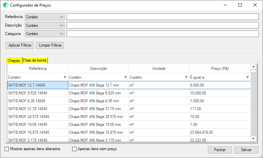Image resolution: width=263 pixels, height=158 pixels.
Task: Click the price cell 10,00
Action: click(220, 117)
